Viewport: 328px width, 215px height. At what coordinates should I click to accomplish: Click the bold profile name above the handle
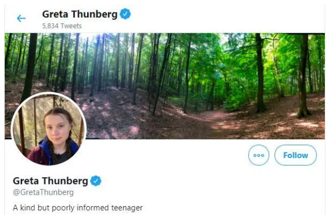50,181
